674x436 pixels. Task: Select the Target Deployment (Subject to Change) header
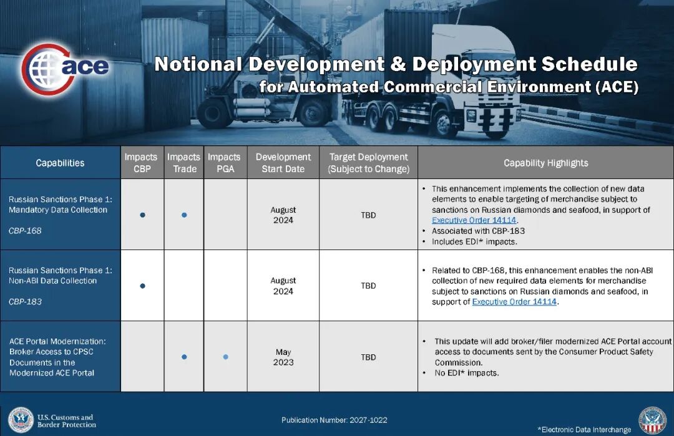pyautogui.click(x=368, y=163)
